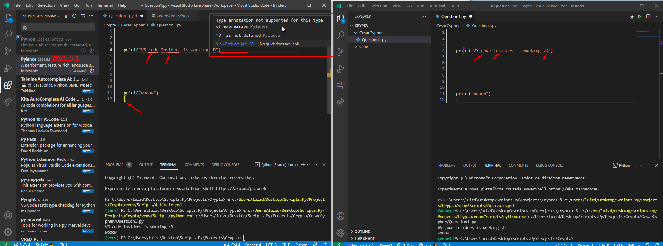Install Python for VSCode extension
Screen dimensions: 663x246
coord(88,131)
